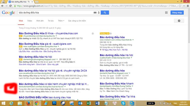Select the Web search tab
This screenshot has height=106, width=190.
click(21, 21)
